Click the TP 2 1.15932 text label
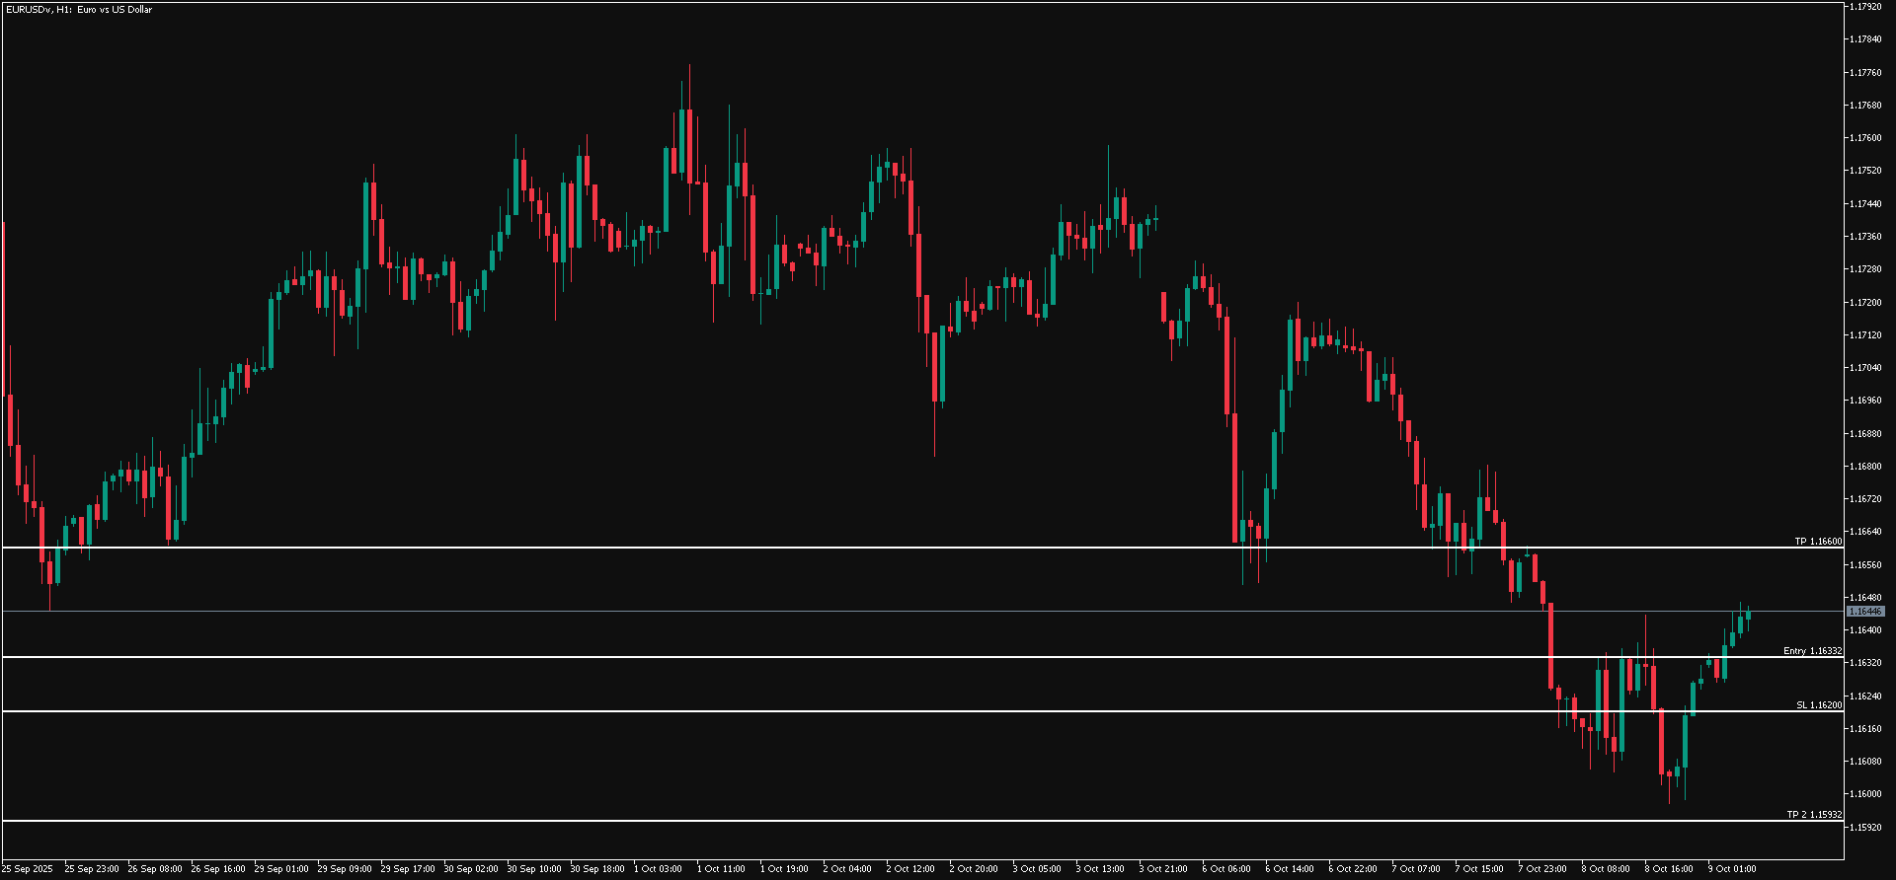Screen dimensions: 1896x880 pyautogui.click(x=1814, y=815)
